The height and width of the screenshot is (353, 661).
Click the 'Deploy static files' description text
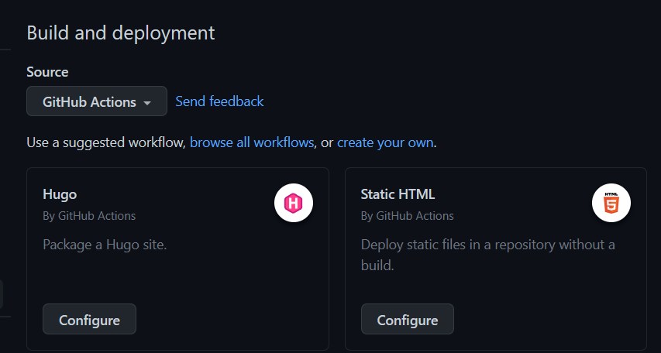click(x=487, y=255)
